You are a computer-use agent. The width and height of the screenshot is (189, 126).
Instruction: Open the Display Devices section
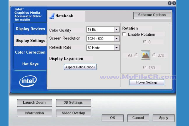click(30, 29)
